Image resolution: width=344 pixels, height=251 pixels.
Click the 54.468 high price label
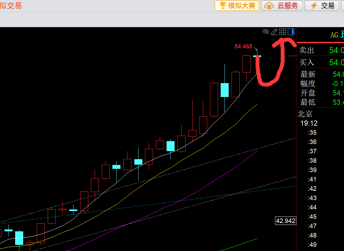click(x=243, y=46)
